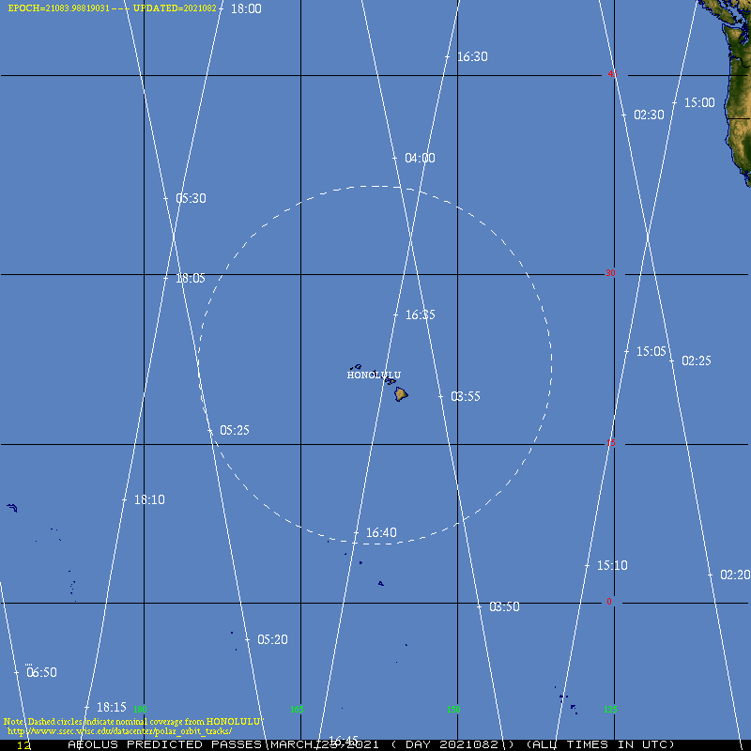The width and height of the screenshot is (751, 751).
Task: Click the Big Island of Hawaii
Action: point(401,394)
